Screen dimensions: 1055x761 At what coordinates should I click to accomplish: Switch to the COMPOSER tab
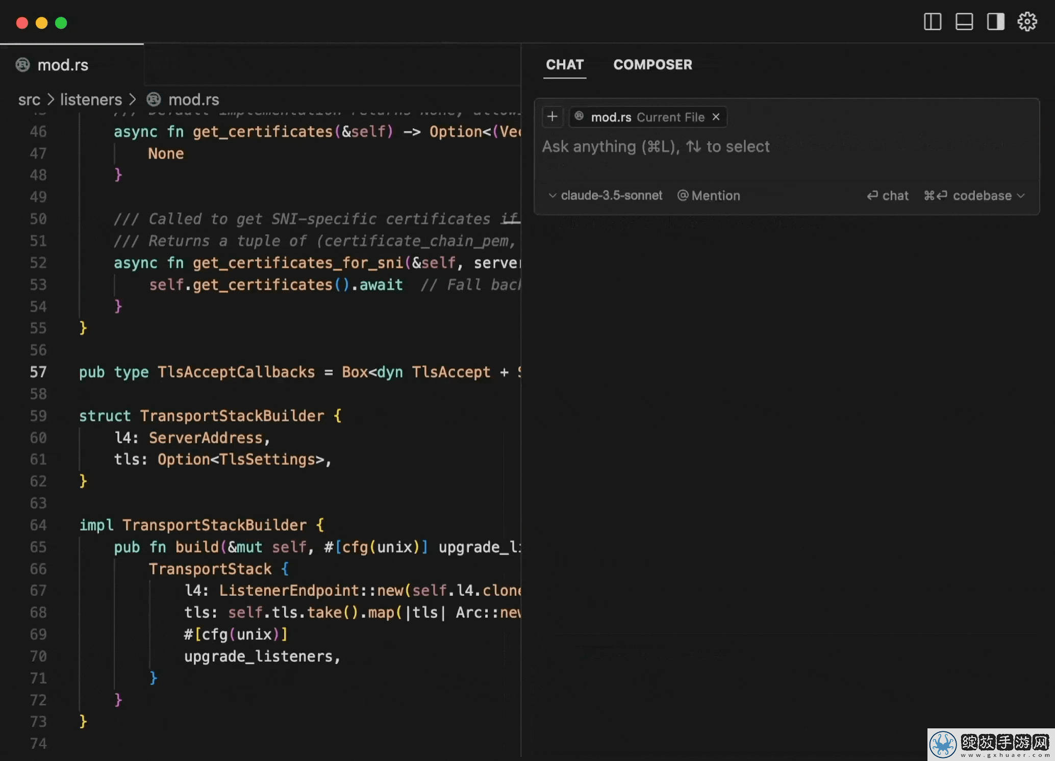652,65
